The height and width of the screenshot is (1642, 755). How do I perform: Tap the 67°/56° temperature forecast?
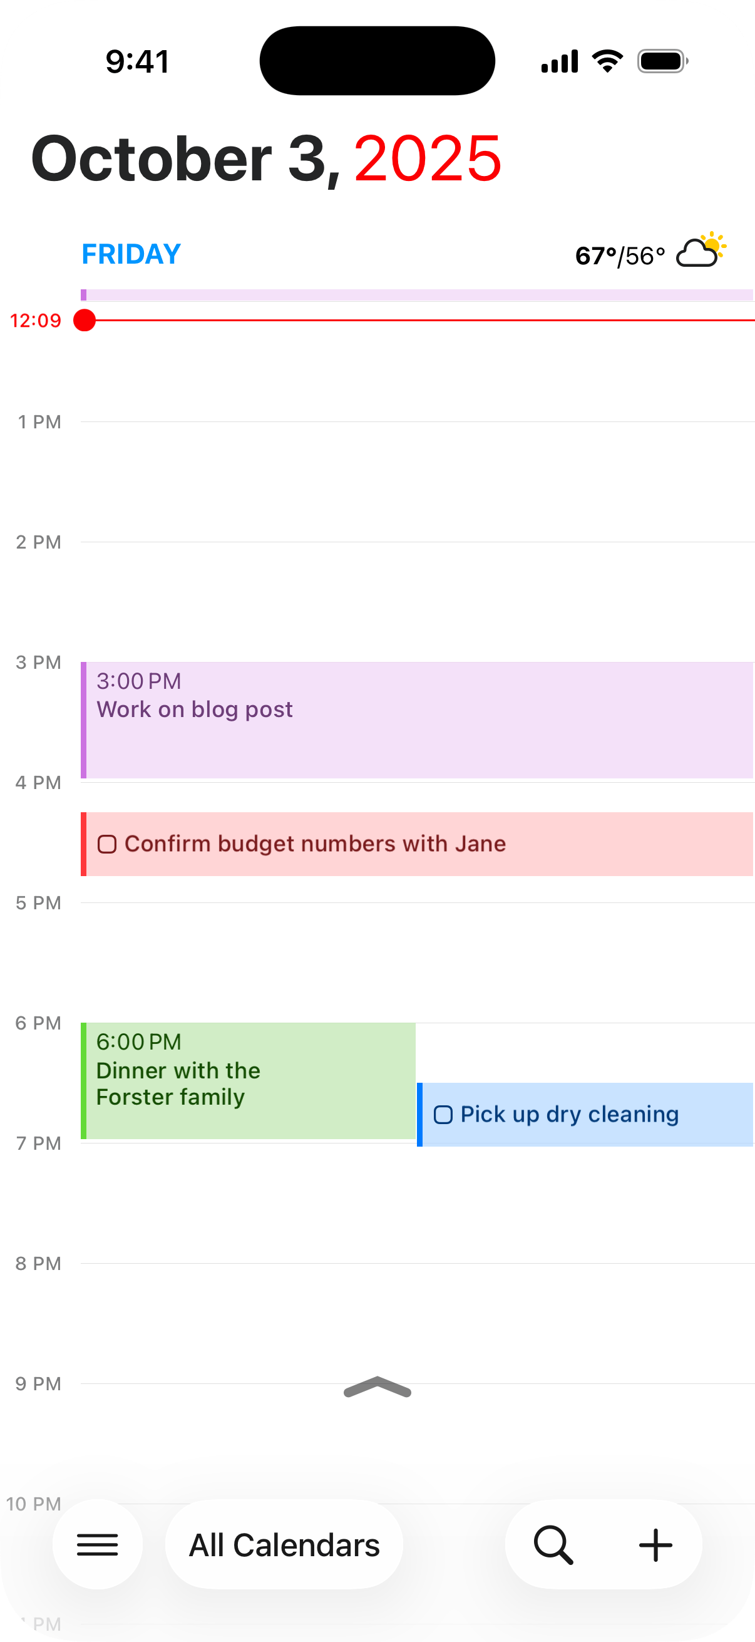point(619,256)
